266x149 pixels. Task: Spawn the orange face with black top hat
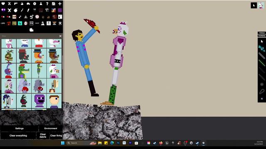click(x=39, y=56)
